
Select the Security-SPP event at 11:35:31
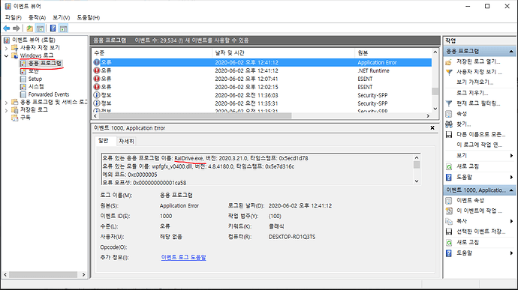(x=262, y=103)
